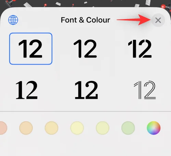Click the red arrow annotation
Screen dimensions: 171x156
pyautogui.click(x=134, y=20)
